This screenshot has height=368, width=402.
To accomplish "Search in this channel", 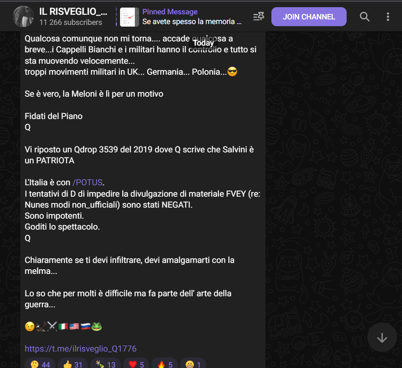I will coord(364,16).
